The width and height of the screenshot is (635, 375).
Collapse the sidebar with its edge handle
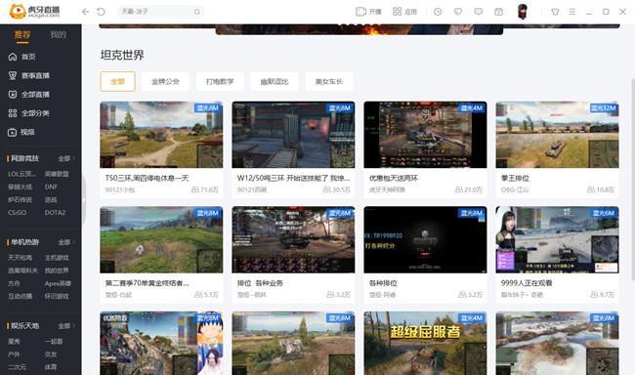[x=83, y=200]
